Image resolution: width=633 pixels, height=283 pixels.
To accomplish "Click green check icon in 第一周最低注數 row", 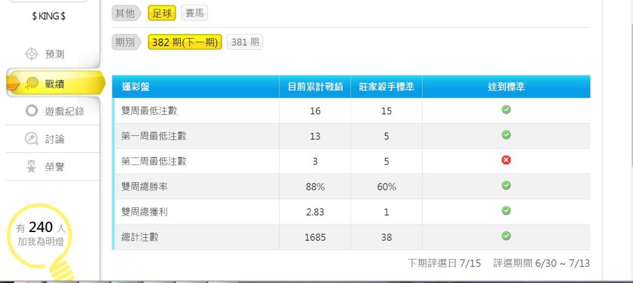I will (506, 135).
